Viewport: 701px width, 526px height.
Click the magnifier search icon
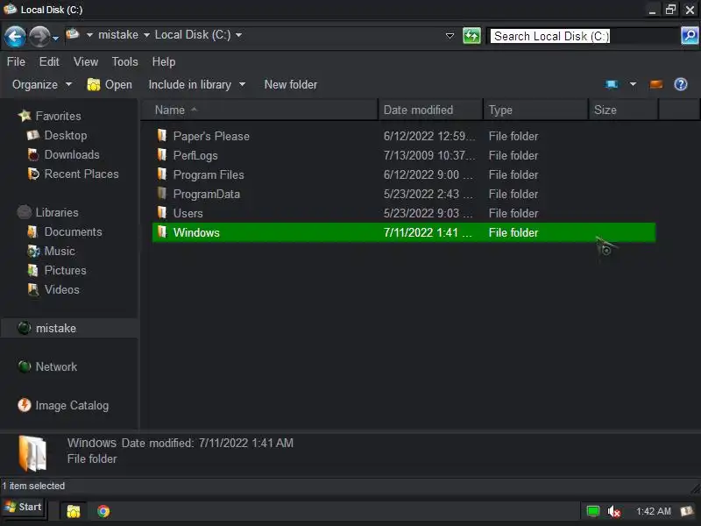point(690,35)
